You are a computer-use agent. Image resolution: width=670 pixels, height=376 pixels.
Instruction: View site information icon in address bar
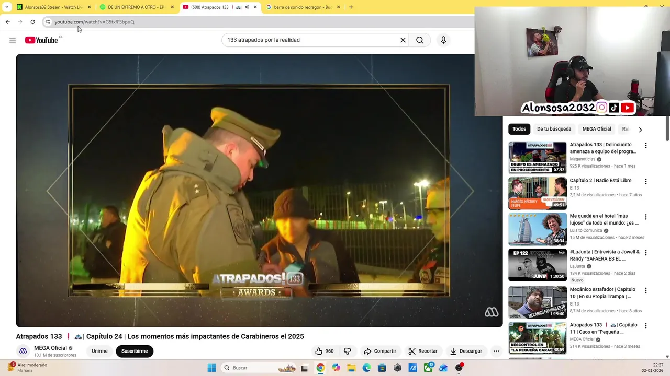(x=48, y=22)
